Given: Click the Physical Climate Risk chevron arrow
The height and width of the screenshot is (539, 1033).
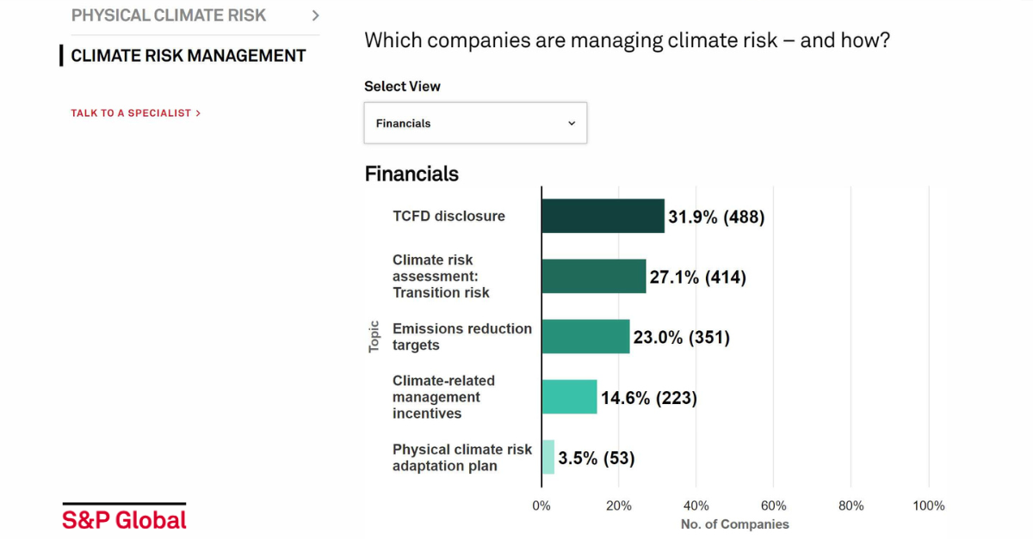Looking at the screenshot, I should click(315, 15).
